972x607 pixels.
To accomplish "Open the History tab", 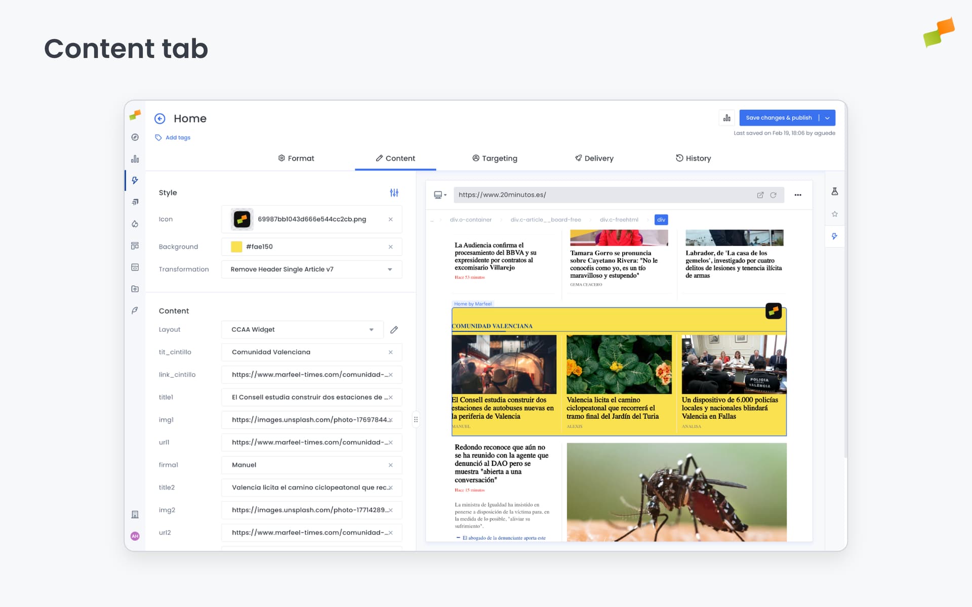I will (693, 158).
